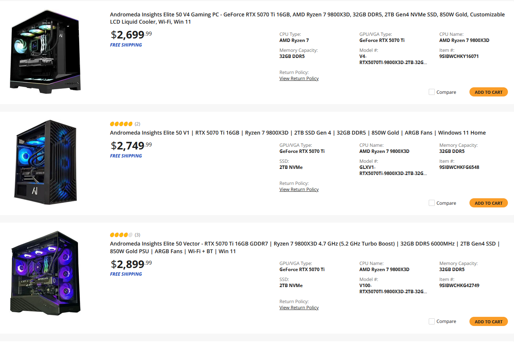Check Compare for the $2,749.99 PC

pos(432,203)
